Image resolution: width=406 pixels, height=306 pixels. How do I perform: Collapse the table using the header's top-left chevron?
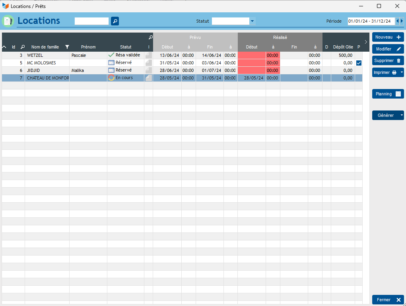4,47
